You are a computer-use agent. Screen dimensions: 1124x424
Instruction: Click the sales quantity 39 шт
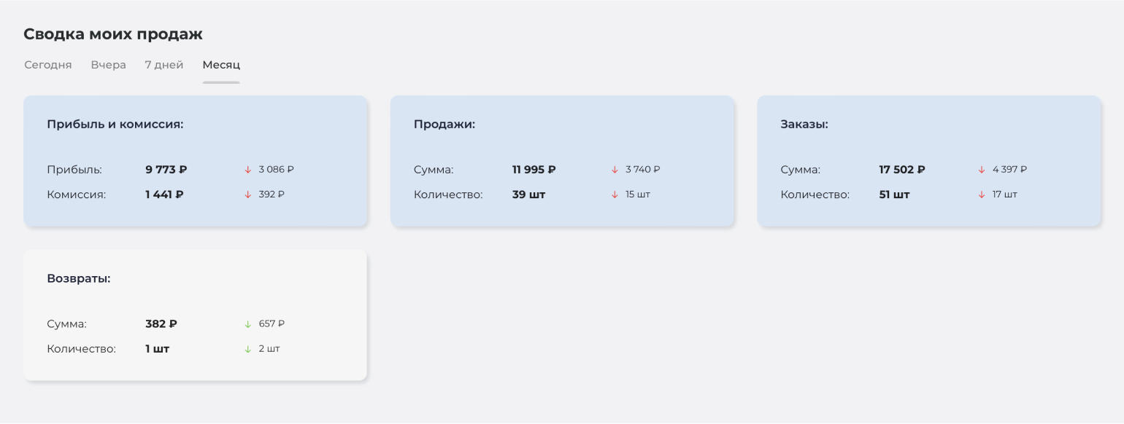tap(529, 195)
